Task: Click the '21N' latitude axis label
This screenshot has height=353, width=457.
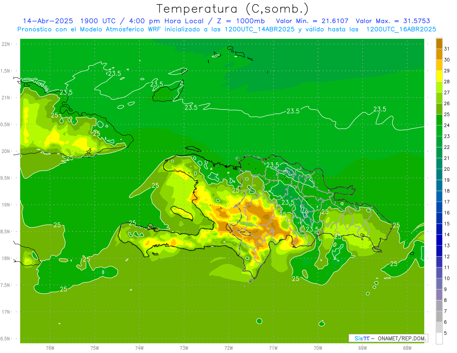Action: [6, 97]
